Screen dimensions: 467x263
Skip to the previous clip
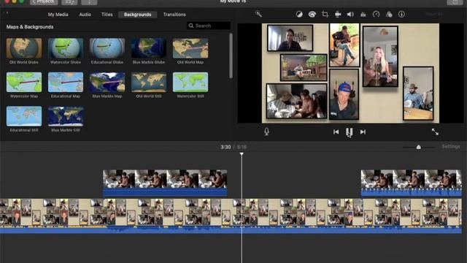(336, 131)
